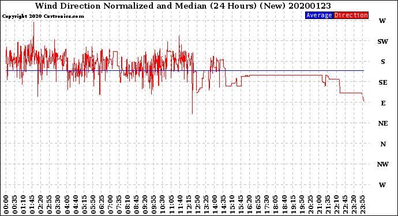Click the 05:50 time axis label

(93, 204)
